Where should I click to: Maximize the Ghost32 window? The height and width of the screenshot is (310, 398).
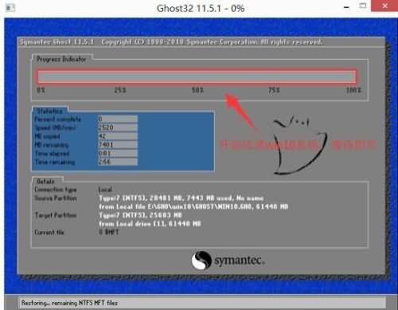click(x=363, y=6)
